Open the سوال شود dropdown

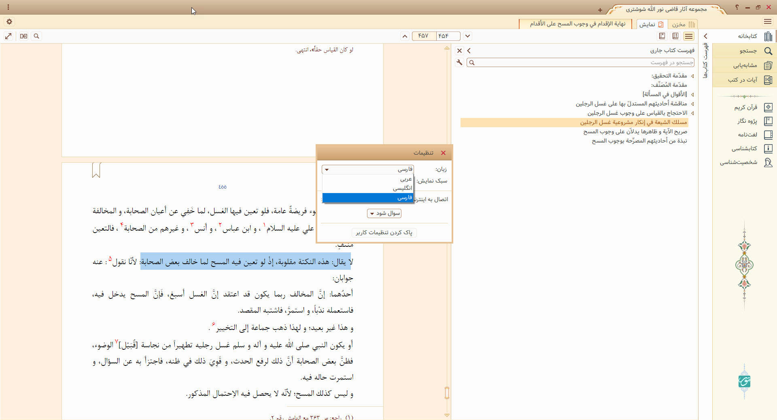coord(384,213)
